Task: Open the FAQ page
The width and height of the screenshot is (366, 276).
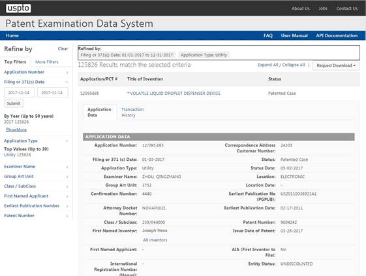Action: point(268,35)
